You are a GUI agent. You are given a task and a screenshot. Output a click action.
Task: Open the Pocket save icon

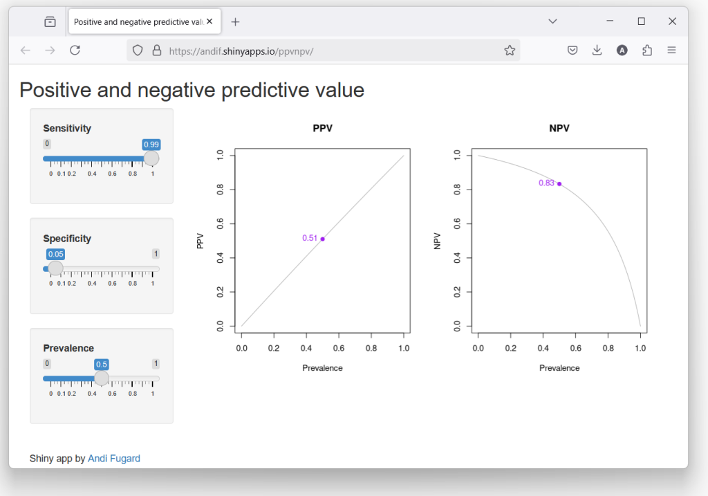[x=572, y=50]
